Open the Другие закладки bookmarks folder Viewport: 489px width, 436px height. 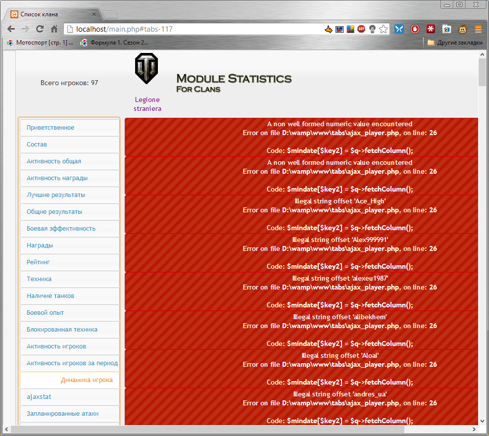click(454, 43)
